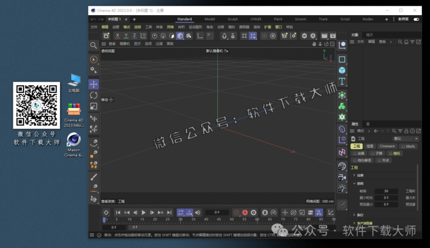Select the Move tool in the left toolbar
This screenshot has width=430, height=248.
[x=94, y=84]
